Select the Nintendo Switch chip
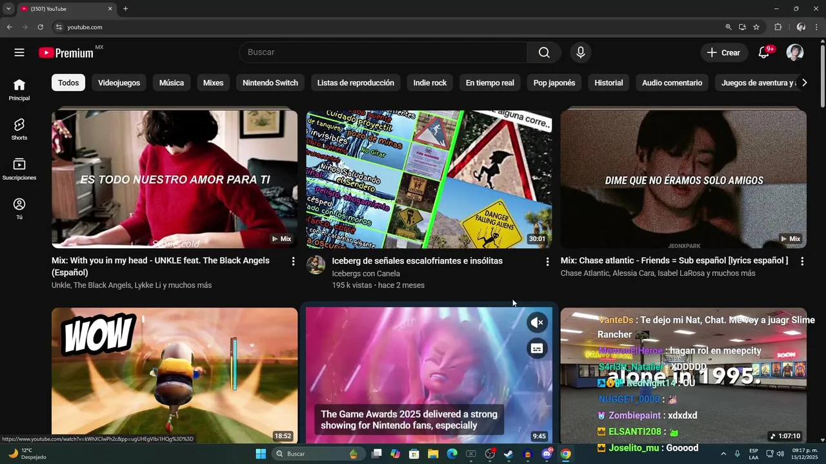 [270, 82]
